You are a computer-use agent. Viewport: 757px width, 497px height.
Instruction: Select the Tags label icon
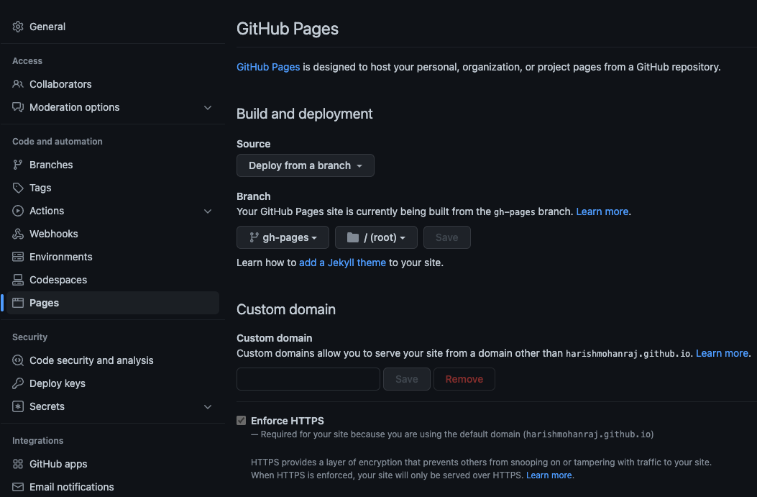(x=17, y=187)
